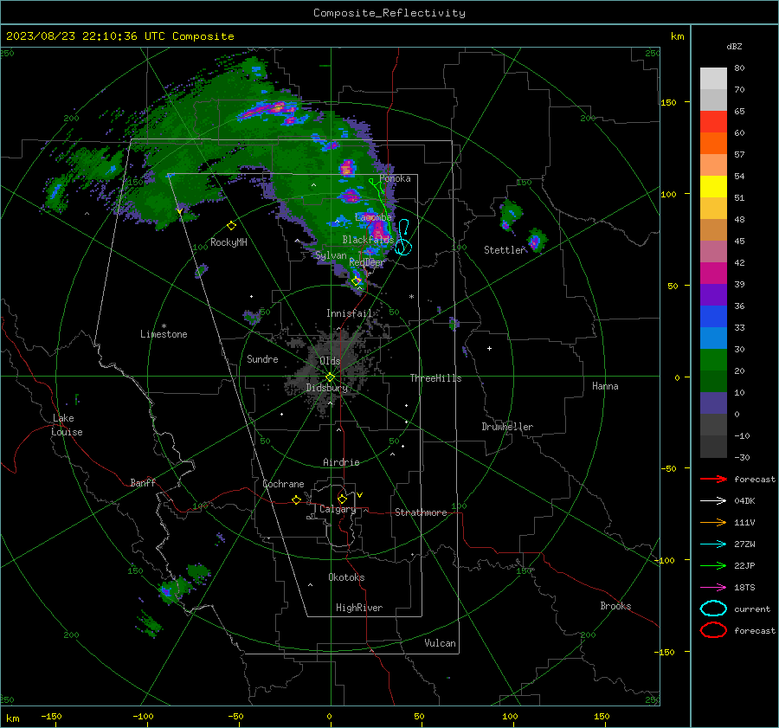The height and width of the screenshot is (728, 779).
Task: Click the green 22JP arrow legend icon
Action: tap(713, 565)
